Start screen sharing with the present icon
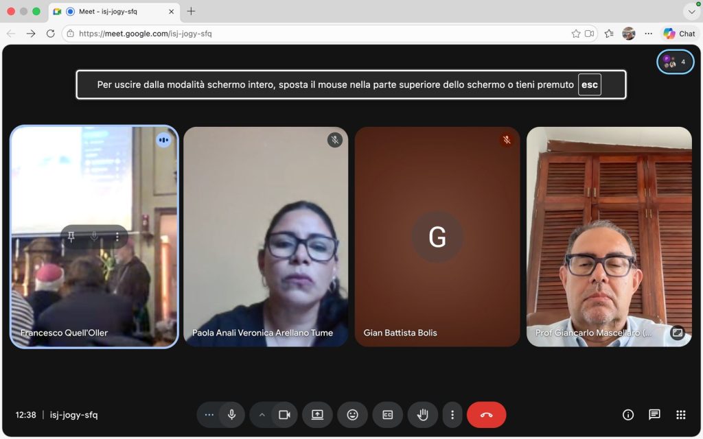Screen dimensions: 703x439 (x=317, y=414)
